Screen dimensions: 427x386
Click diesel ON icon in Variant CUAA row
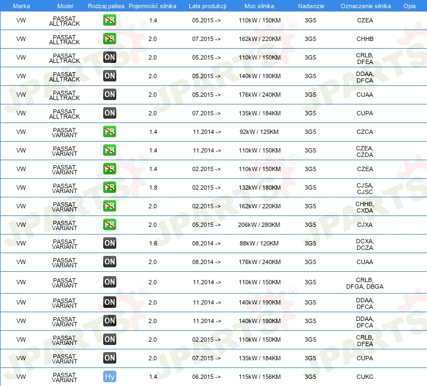click(x=109, y=262)
